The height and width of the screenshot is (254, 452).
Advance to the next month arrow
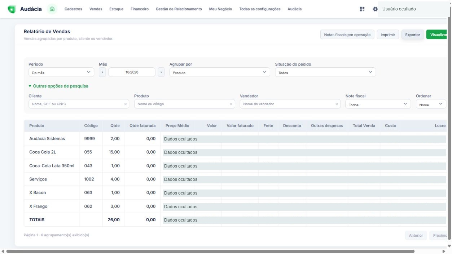pos(161,72)
